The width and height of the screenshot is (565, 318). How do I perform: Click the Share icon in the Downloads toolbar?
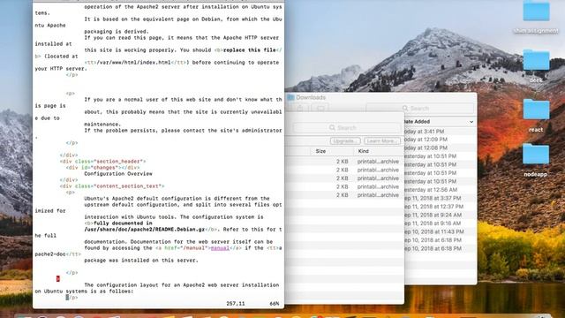(300, 108)
